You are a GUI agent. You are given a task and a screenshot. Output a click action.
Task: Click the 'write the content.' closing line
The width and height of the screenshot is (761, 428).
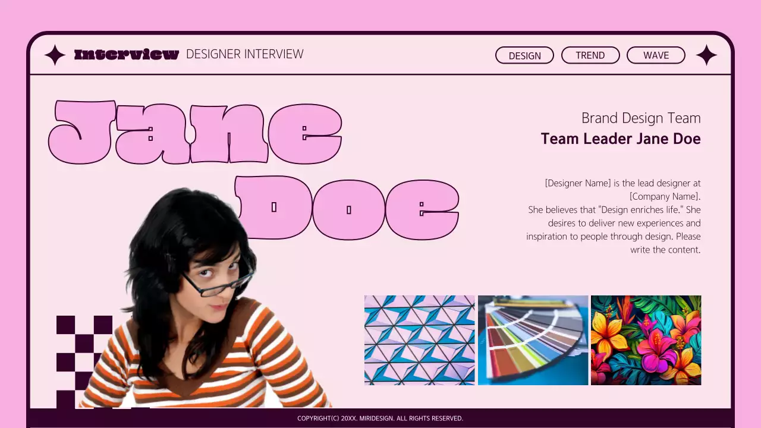coord(665,250)
